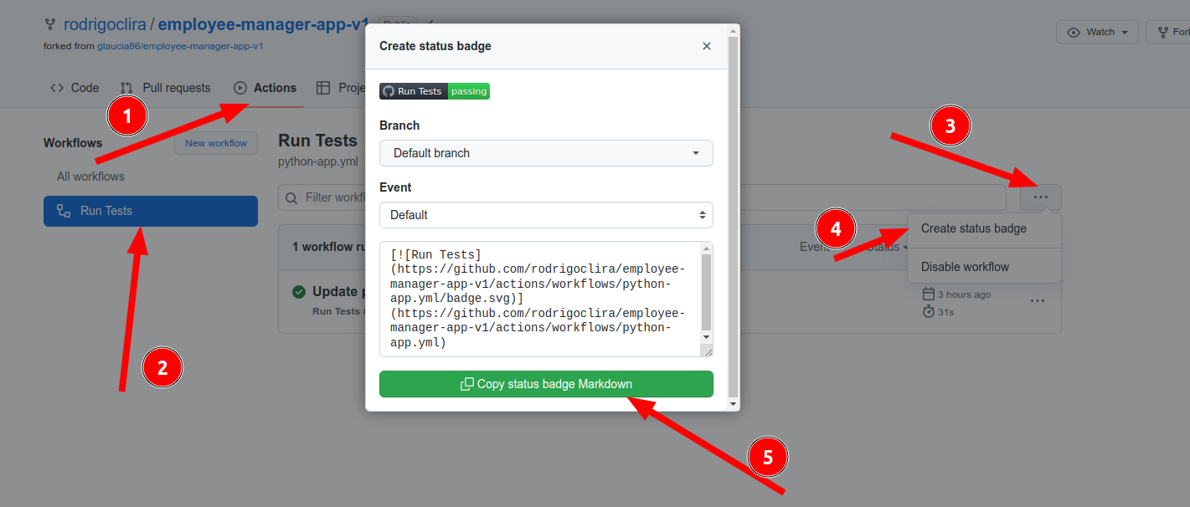
Task: Open the kebab menu above the run list
Action: (1040, 197)
